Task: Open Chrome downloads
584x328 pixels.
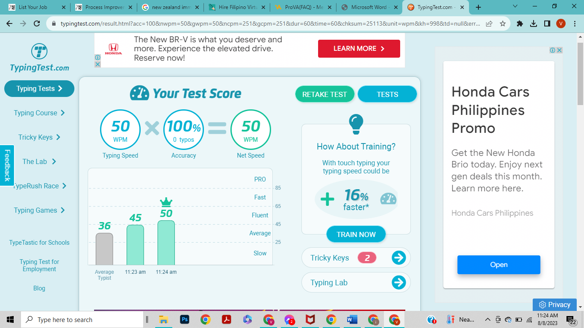Action: click(534, 24)
